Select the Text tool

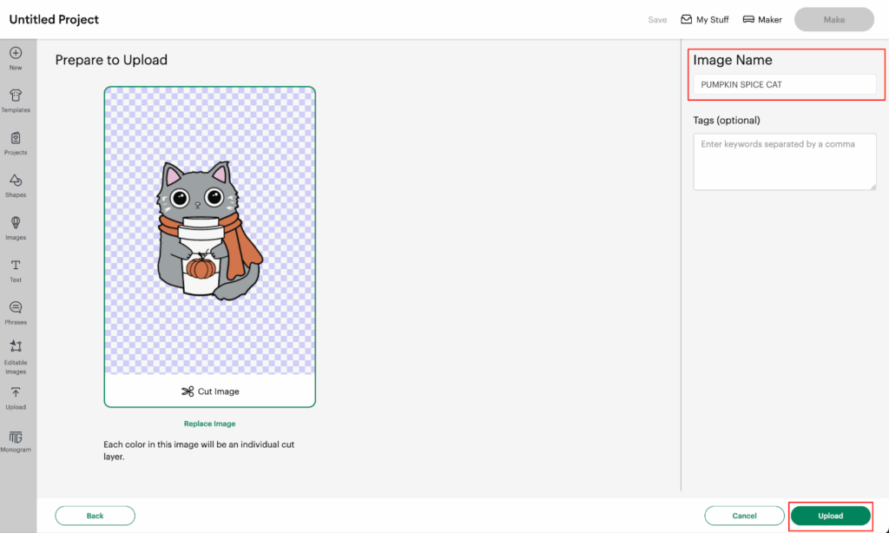click(x=16, y=266)
